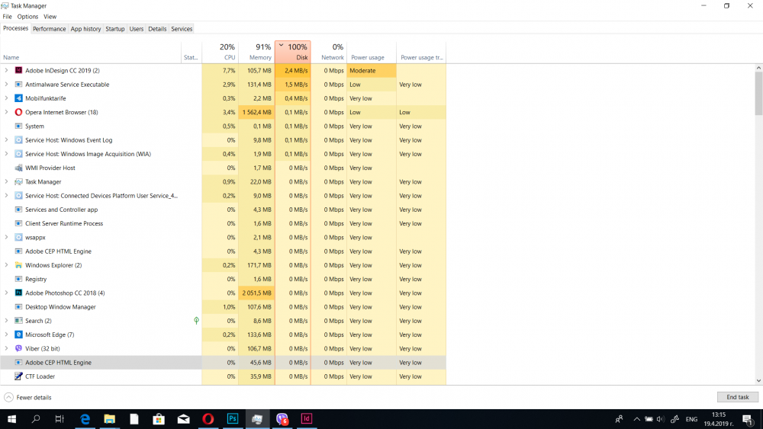Screen dimensions: 763x429
Task: Collapse view with Fewer details
Action: [x=27, y=398]
